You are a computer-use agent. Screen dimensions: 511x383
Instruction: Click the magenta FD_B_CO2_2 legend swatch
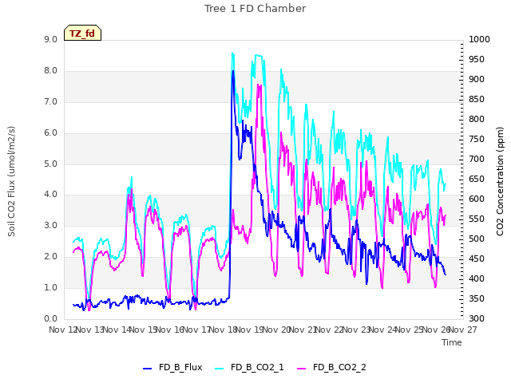pos(302,369)
